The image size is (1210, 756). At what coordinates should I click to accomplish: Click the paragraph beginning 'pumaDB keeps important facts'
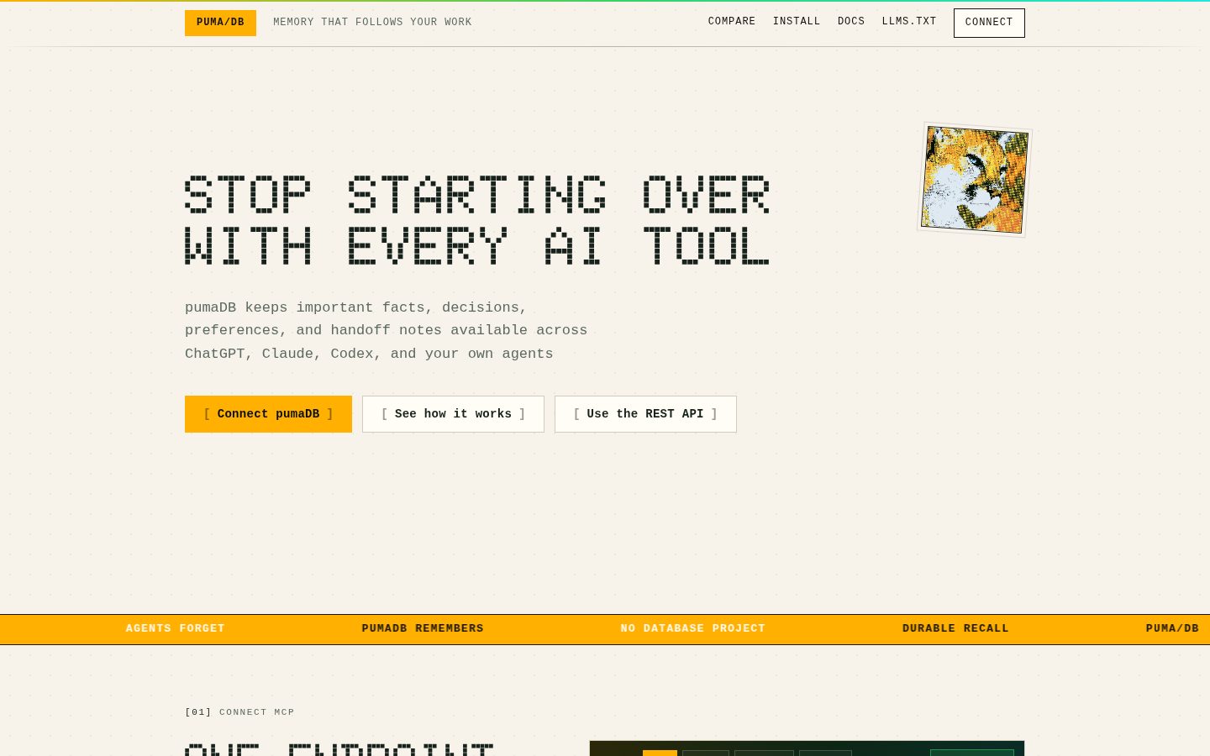386,331
